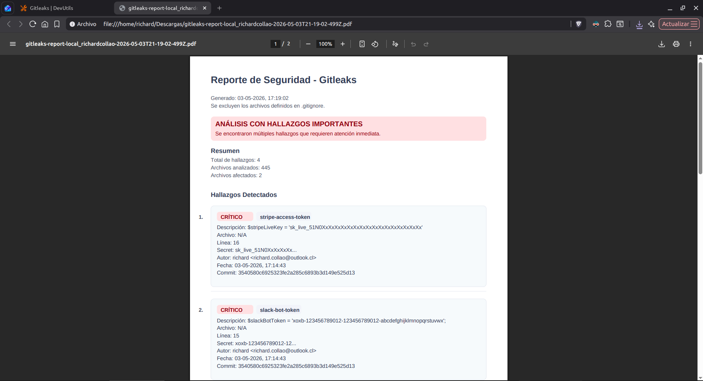Click the 'slack-bot-token' label
This screenshot has height=381, width=703.
point(279,310)
